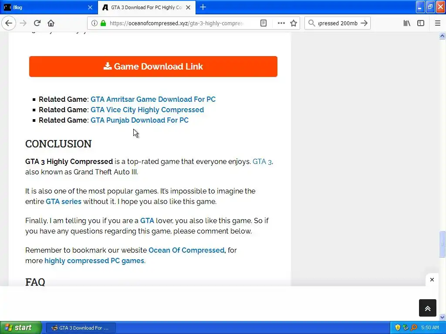446x334 pixels.
Task: Show sidebars button in toolbar
Action: tap(421, 23)
